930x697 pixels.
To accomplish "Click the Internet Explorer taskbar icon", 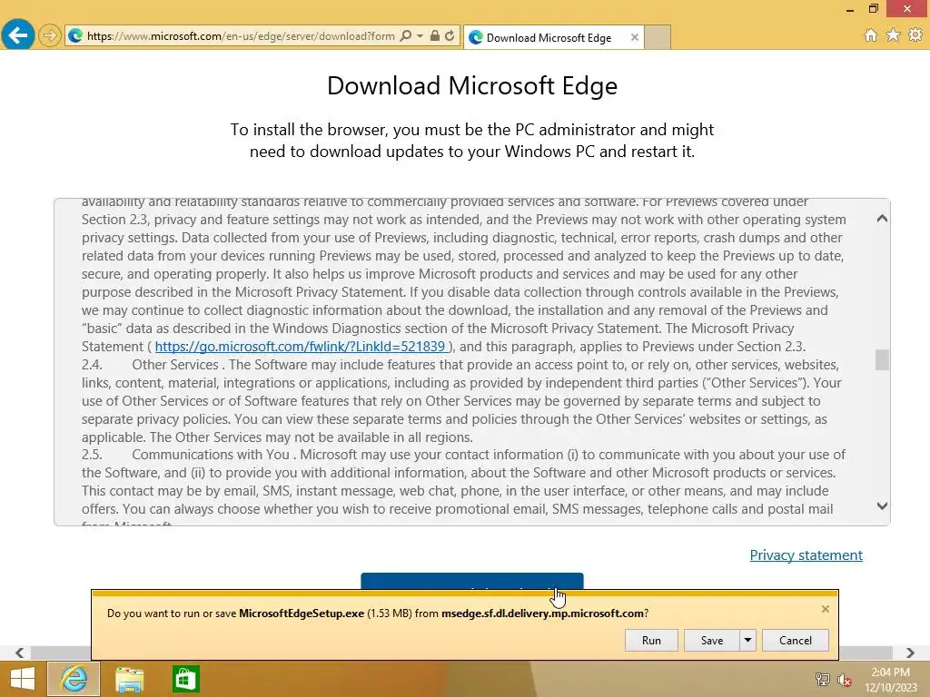I will (x=74, y=679).
